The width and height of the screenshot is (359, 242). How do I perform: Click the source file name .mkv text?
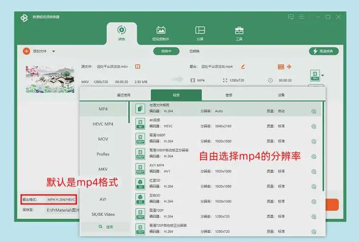pos(112,67)
